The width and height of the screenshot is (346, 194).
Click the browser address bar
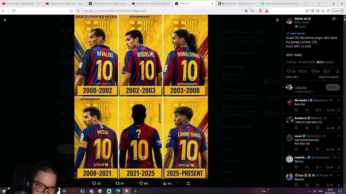(x=162, y=11)
